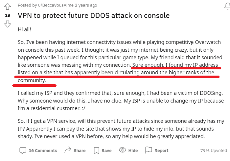The image size is (230, 161).
Task: Choose the Report text label
Action: [x=161, y=151]
